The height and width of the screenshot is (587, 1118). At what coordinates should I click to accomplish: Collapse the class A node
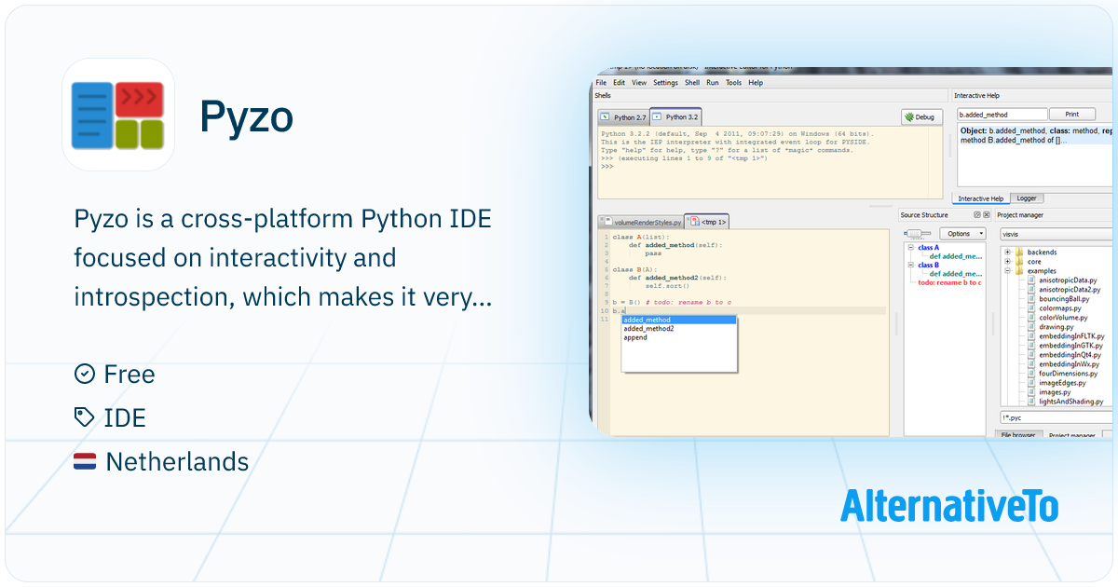tap(911, 248)
